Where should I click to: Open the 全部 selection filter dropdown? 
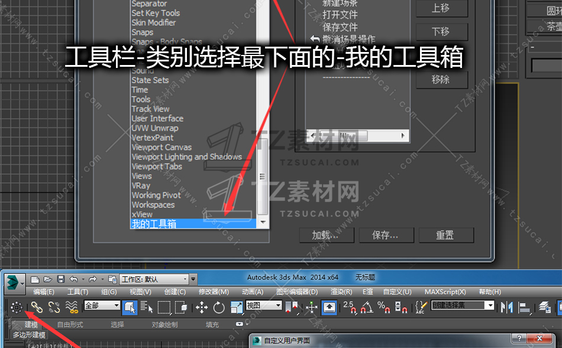pos(102,305)
